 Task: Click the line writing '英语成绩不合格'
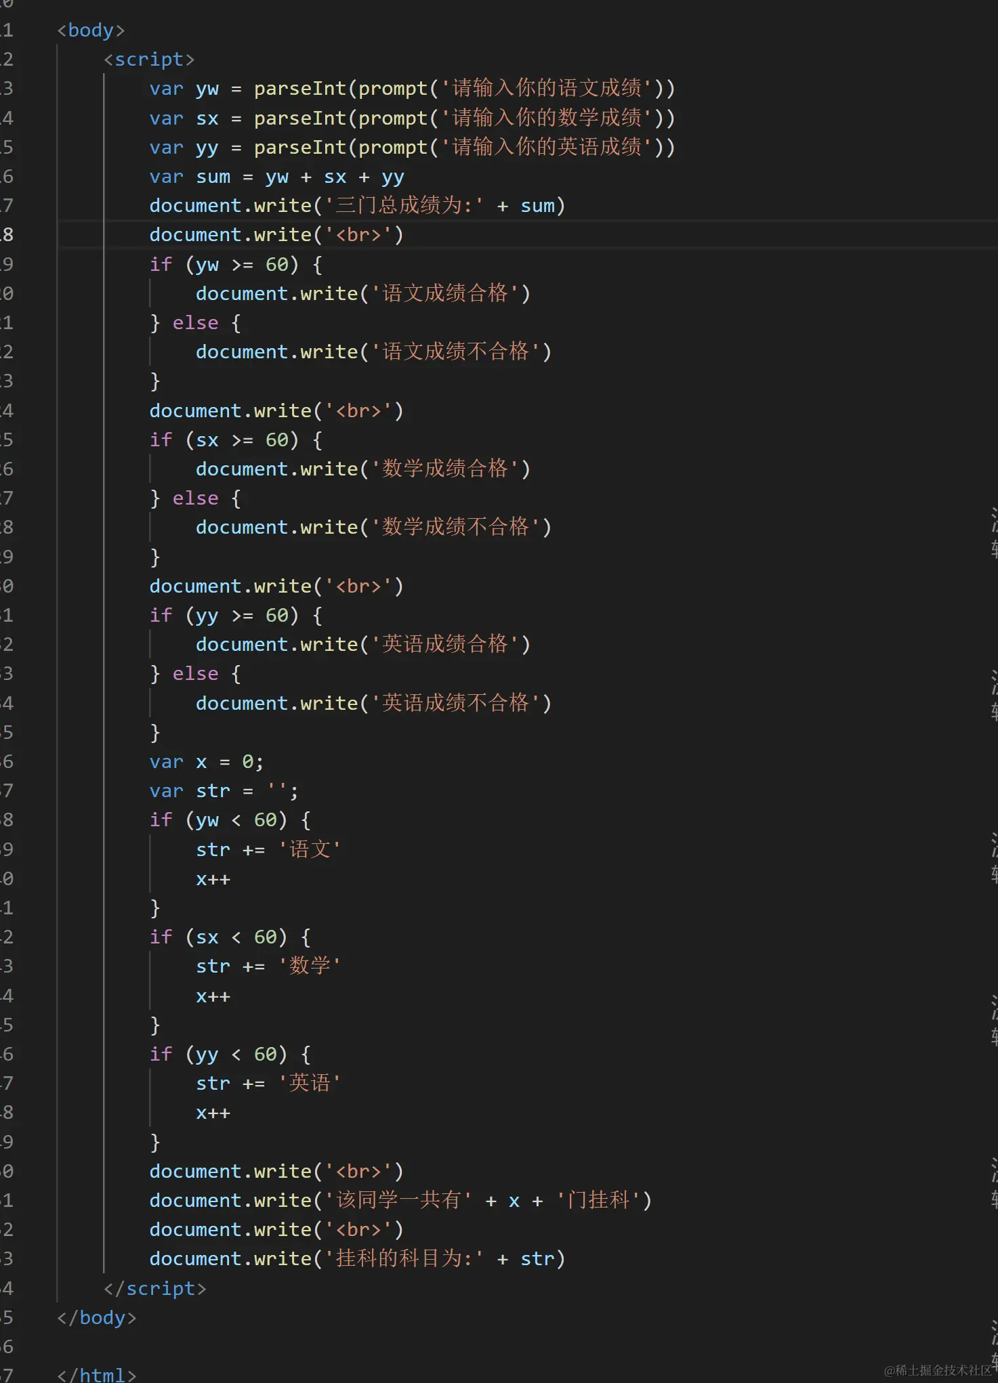click(x=373, y=703)
